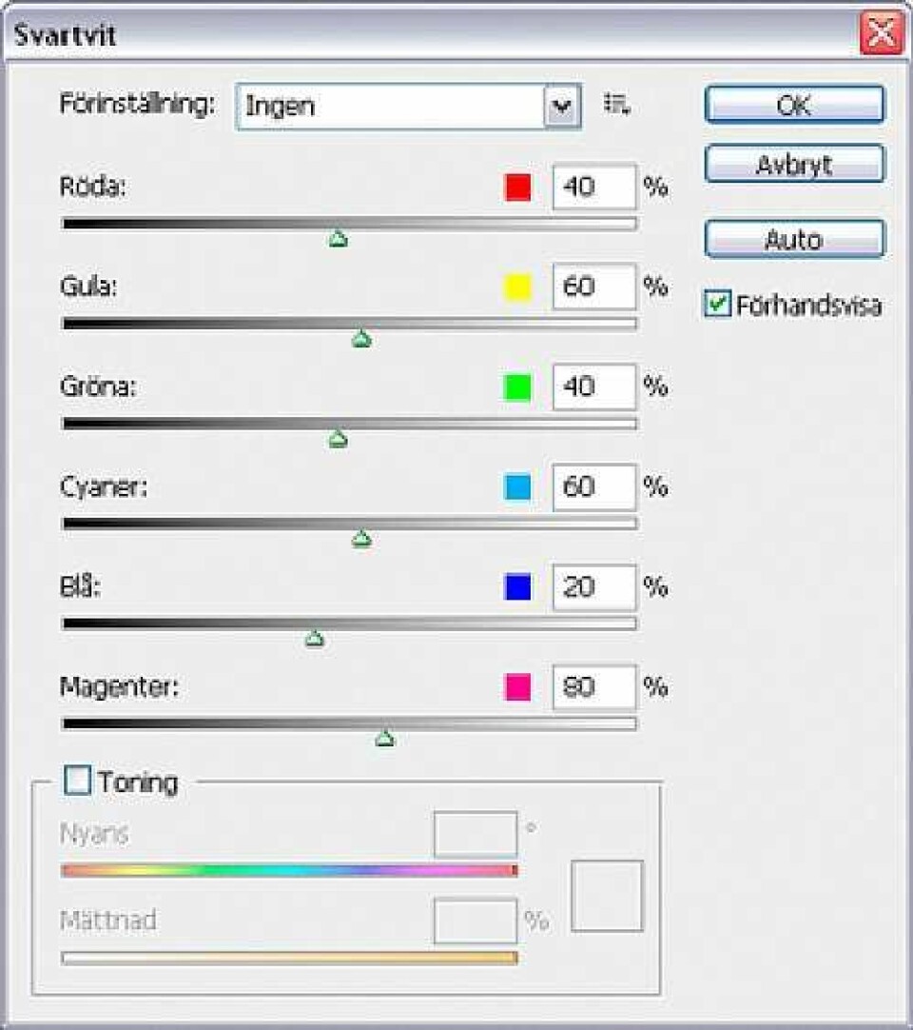
Task: Click the magenta swatch next to Magenter
Action: coord(517,687)
